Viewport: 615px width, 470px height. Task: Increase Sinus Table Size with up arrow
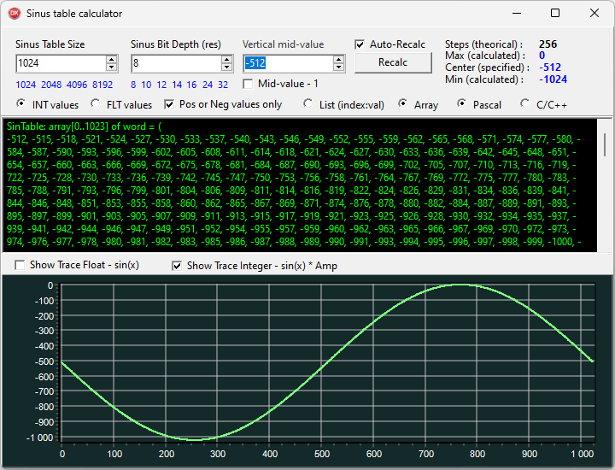pyautogui.click(x=111, y=59)
